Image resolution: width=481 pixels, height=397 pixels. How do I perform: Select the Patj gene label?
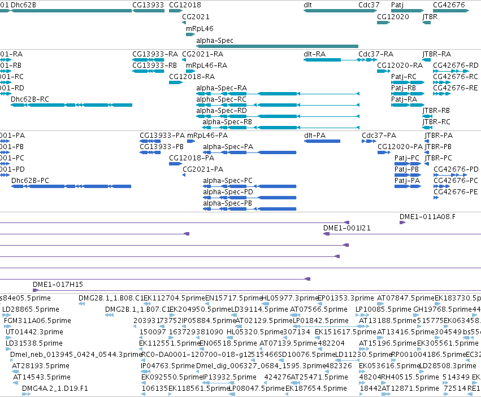click(397, 5)
